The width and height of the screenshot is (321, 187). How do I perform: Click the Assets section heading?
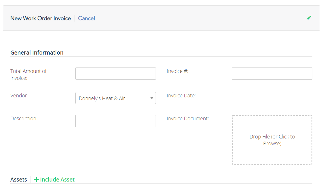point(18,179)
